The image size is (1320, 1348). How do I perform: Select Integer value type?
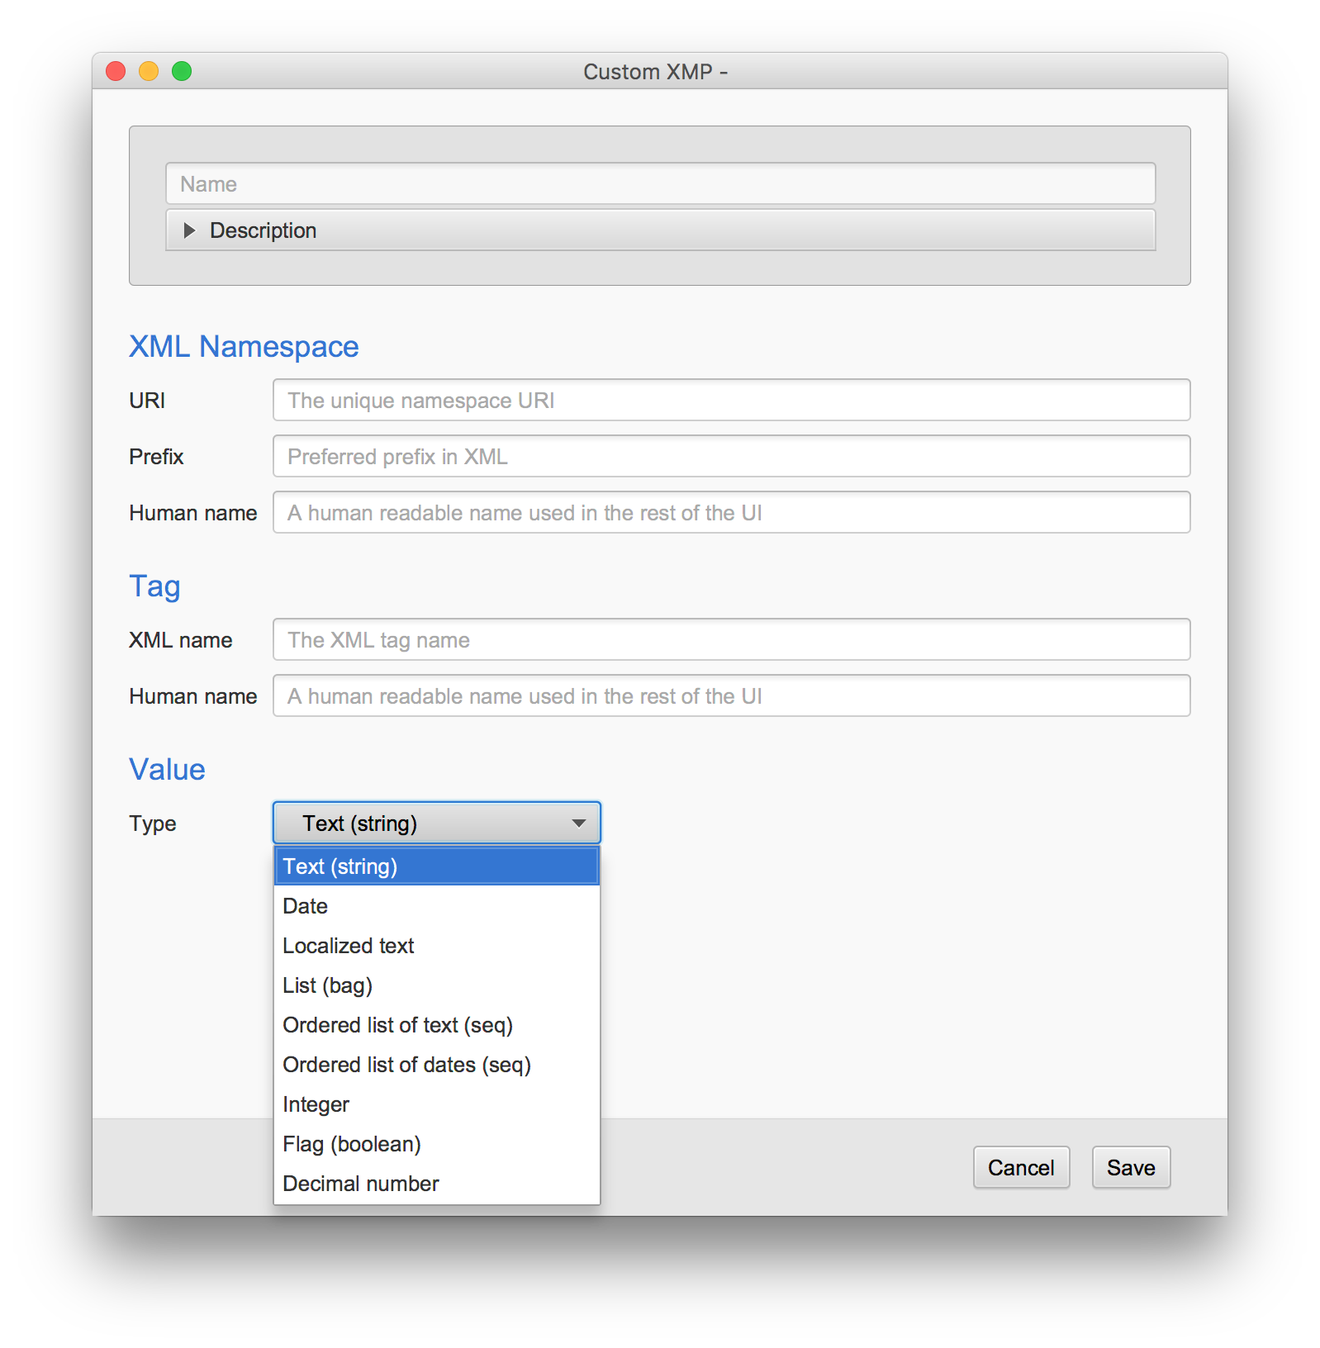tap(437, 1104)
